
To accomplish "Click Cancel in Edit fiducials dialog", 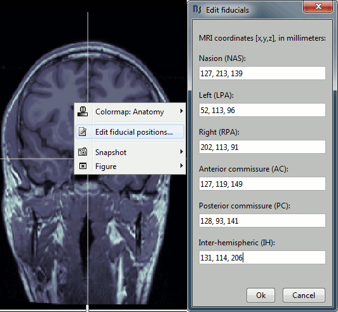I will (304, 295).
